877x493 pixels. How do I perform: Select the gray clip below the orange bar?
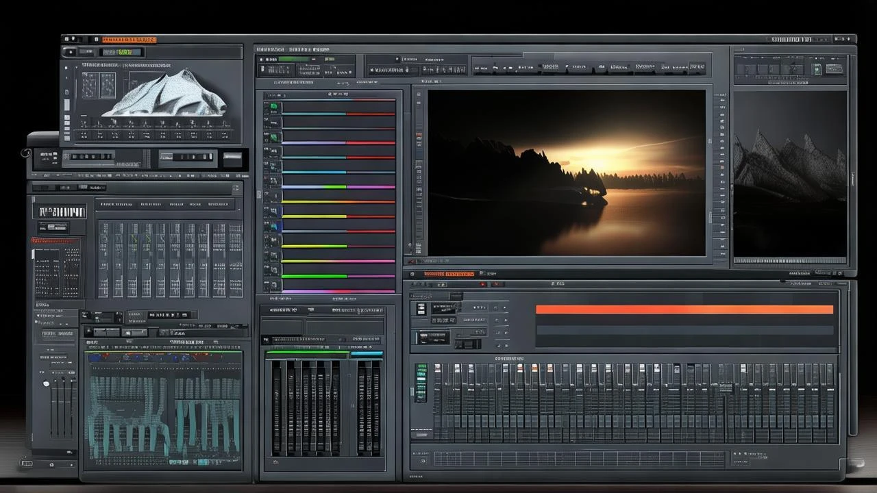(684, 330)
